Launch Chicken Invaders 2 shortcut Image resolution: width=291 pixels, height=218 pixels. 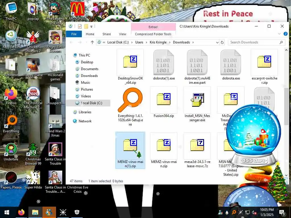click(x=33, y=41)
